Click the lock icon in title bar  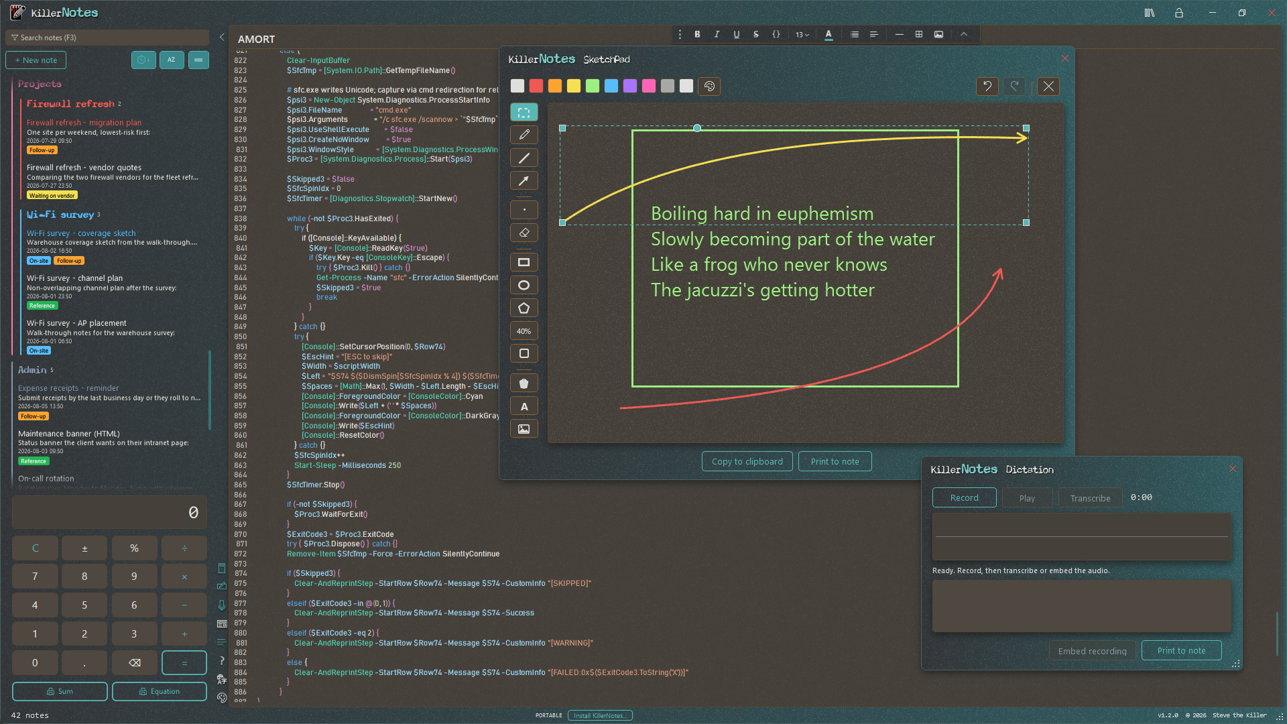click(1179, 13)
